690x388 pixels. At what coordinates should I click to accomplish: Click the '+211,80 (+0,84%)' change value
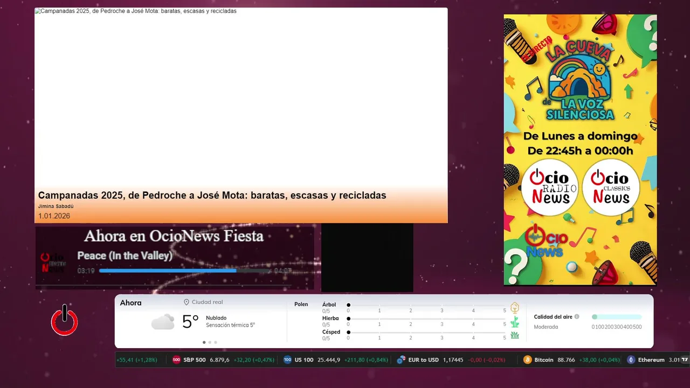coord(366,360)
